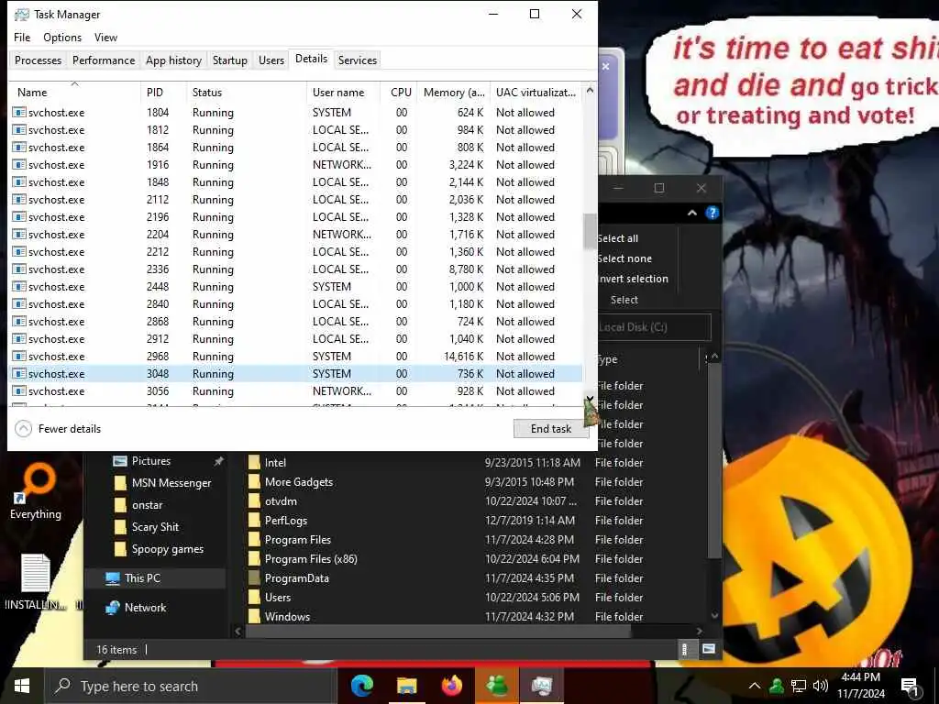
Task: Switch to the Users tab
Action: coord(271,60)
